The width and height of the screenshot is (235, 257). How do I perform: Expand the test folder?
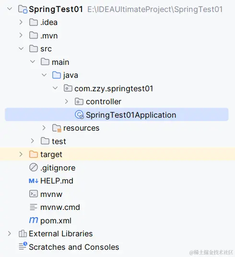point(32,141)
